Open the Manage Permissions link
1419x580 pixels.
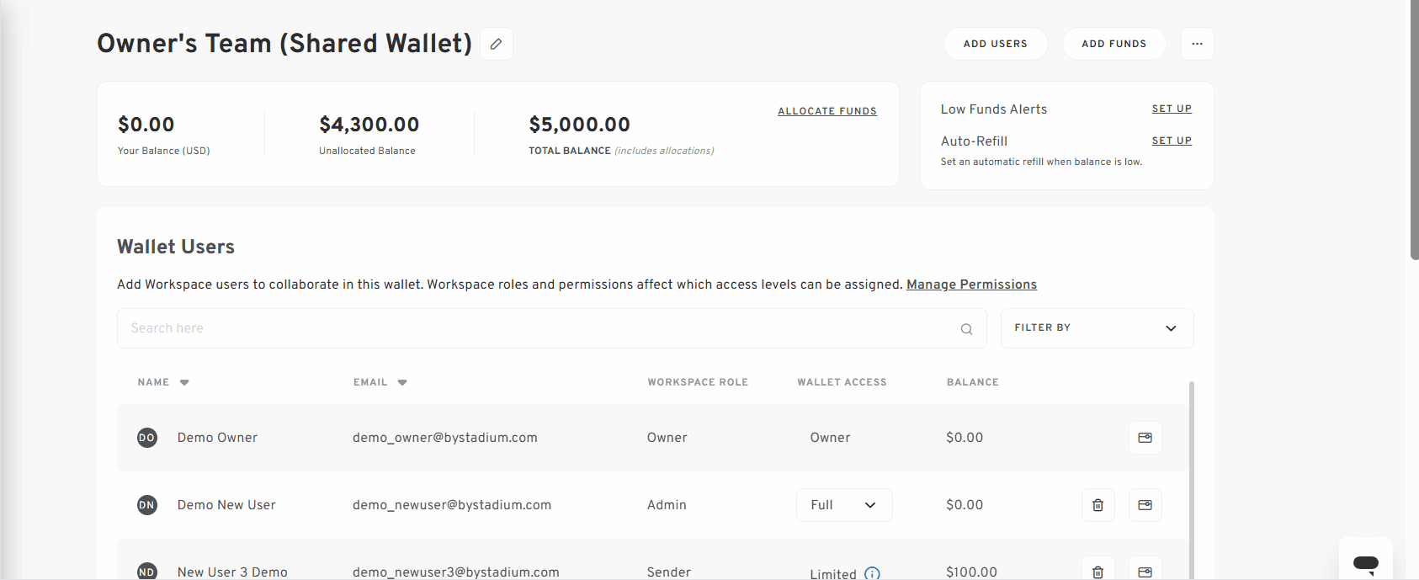click(x=971, y=284)
